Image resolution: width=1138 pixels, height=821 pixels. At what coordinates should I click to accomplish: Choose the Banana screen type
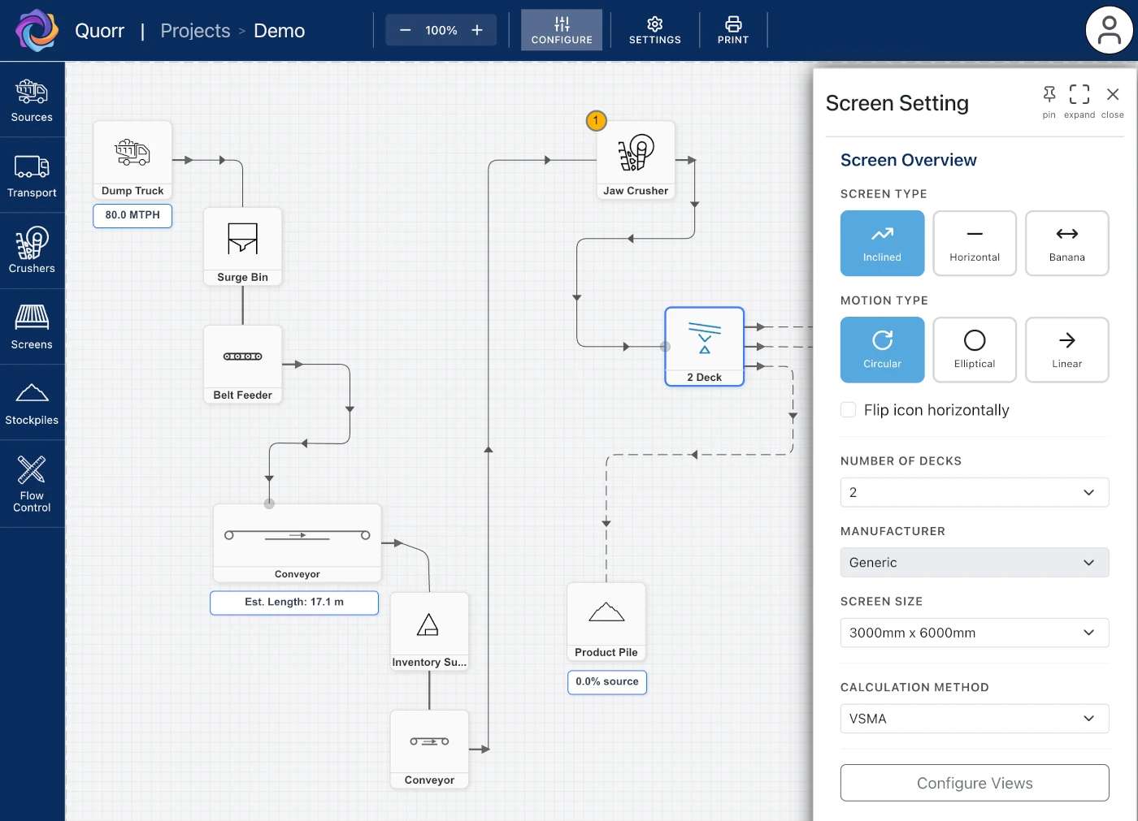(x=1067, y=244)
